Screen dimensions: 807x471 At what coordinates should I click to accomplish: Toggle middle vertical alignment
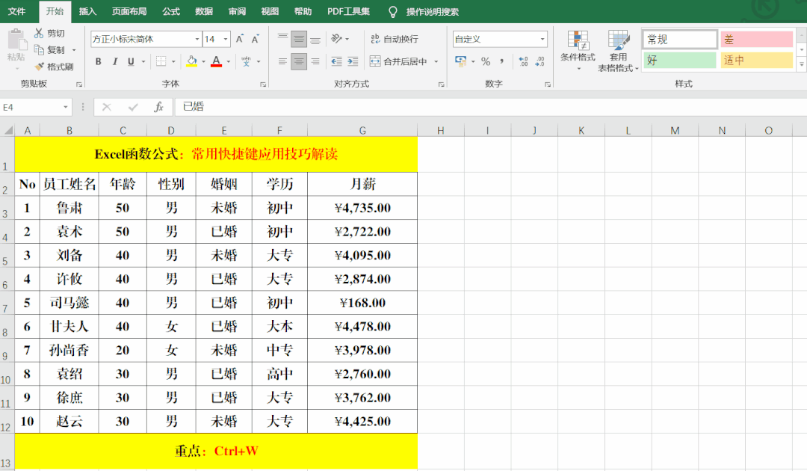[x=299, y=39]
